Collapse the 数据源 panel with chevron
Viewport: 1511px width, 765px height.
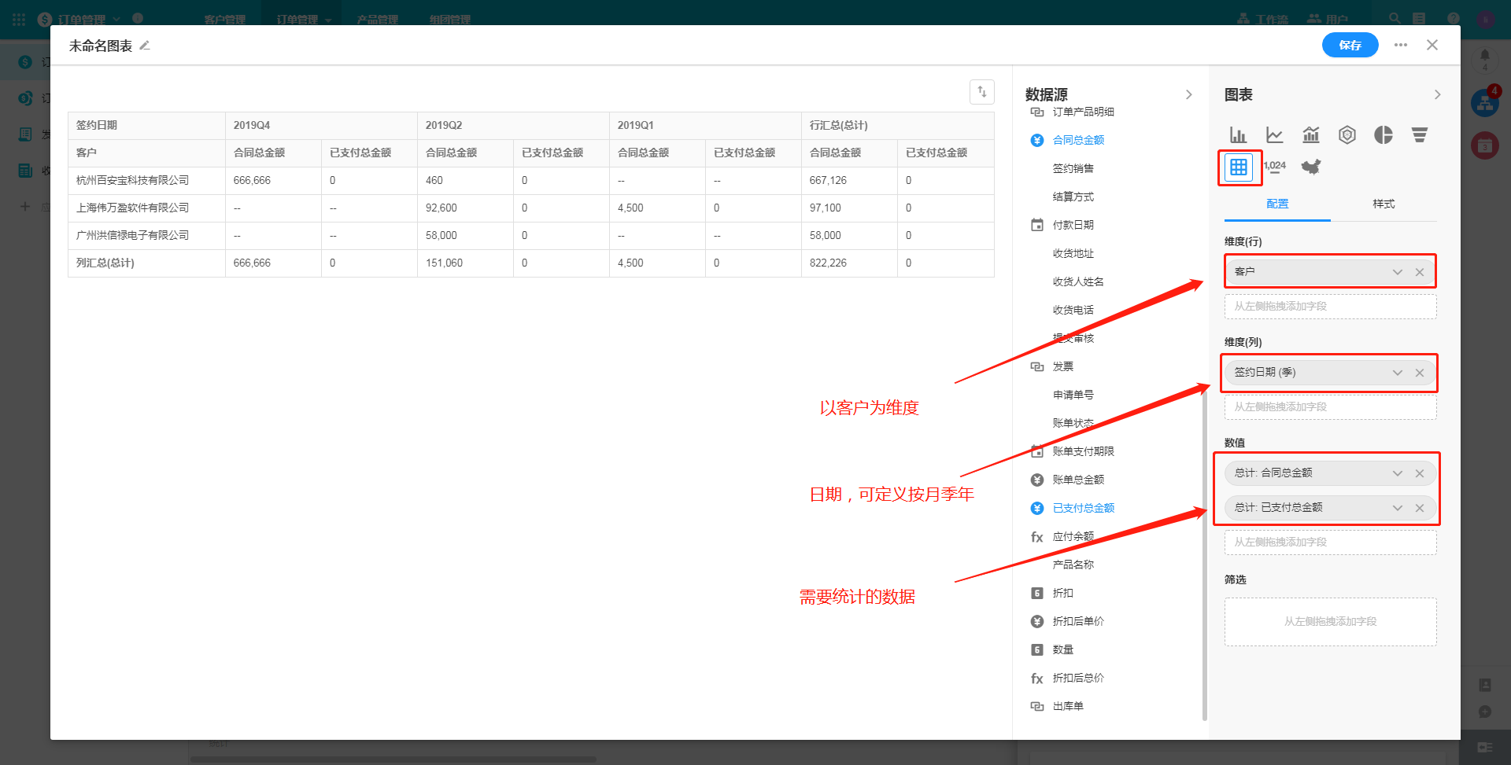coord(1188,94)
